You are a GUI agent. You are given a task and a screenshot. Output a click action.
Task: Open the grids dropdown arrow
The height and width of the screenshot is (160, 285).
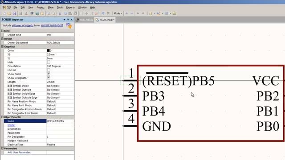coord(170,13)
